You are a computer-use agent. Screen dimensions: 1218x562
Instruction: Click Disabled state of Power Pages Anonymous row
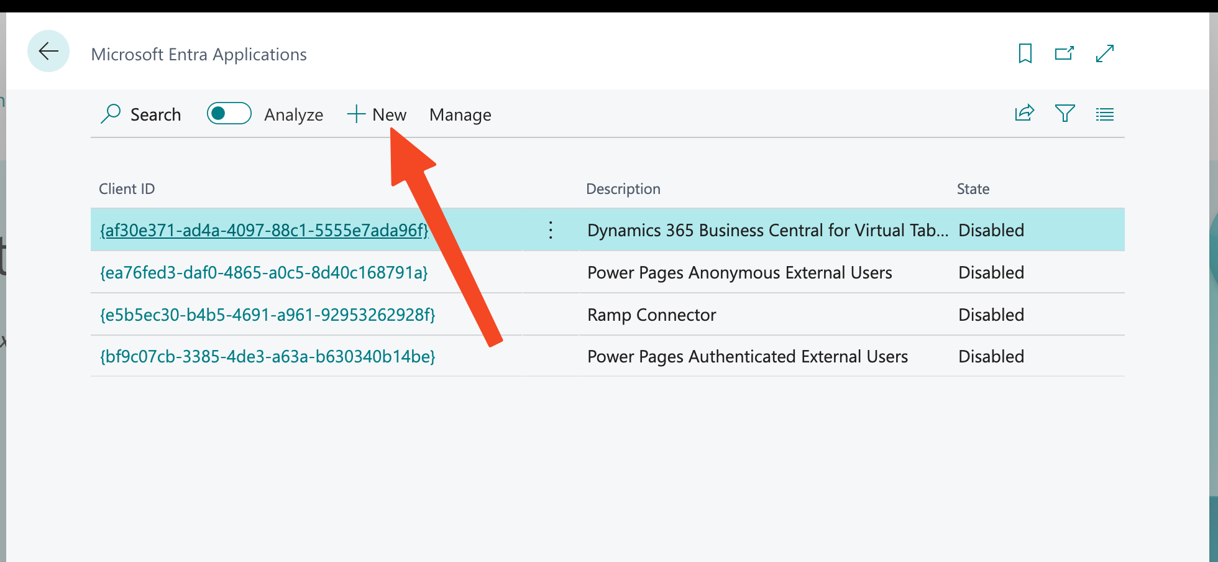(991, 272)
